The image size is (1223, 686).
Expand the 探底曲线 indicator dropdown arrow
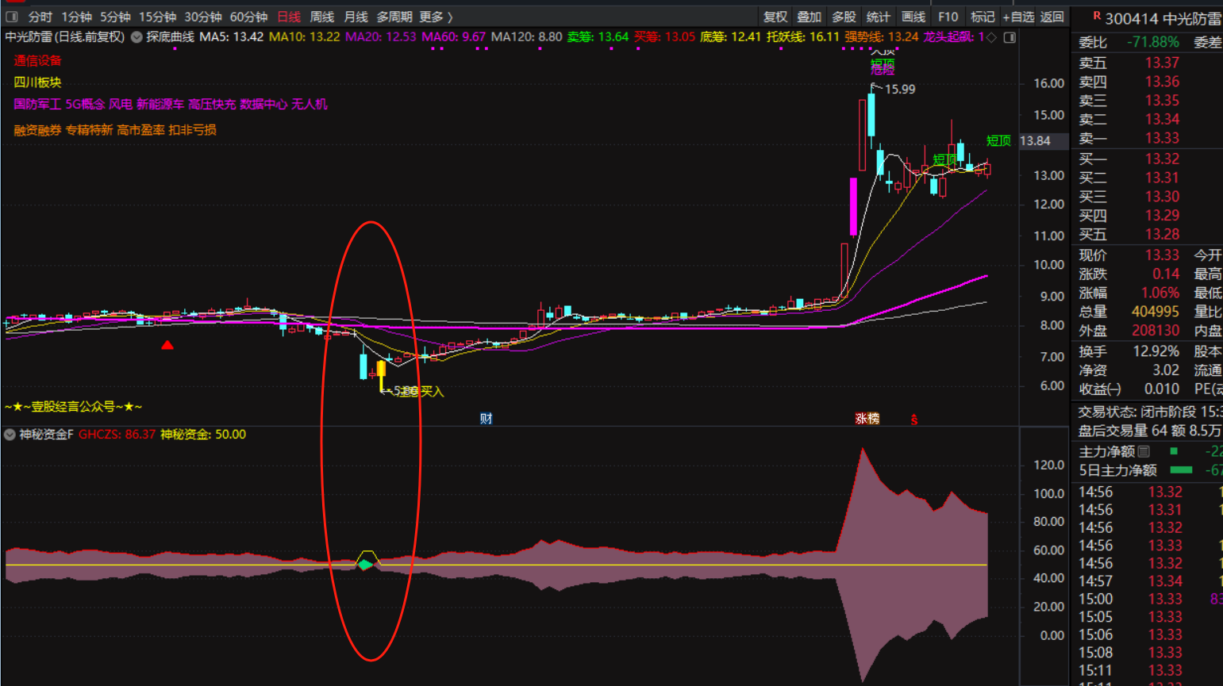137,37
